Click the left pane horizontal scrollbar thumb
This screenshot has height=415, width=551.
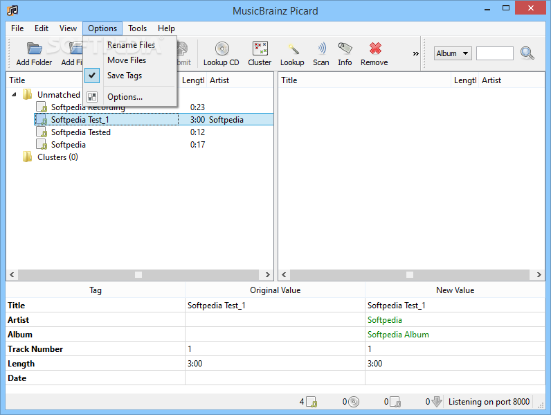(138, 274)
